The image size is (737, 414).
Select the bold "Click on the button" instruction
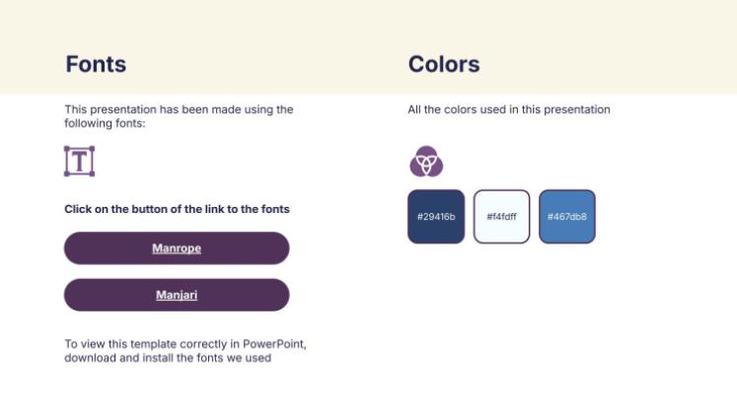click(177, 209)
